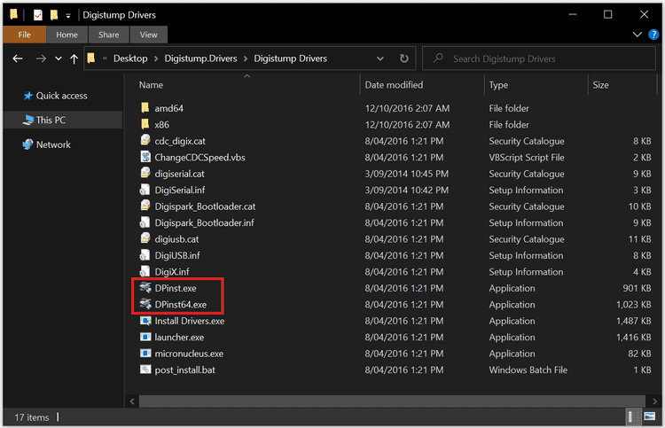Click the horizontal scrollbar thumb

[392, 401]
